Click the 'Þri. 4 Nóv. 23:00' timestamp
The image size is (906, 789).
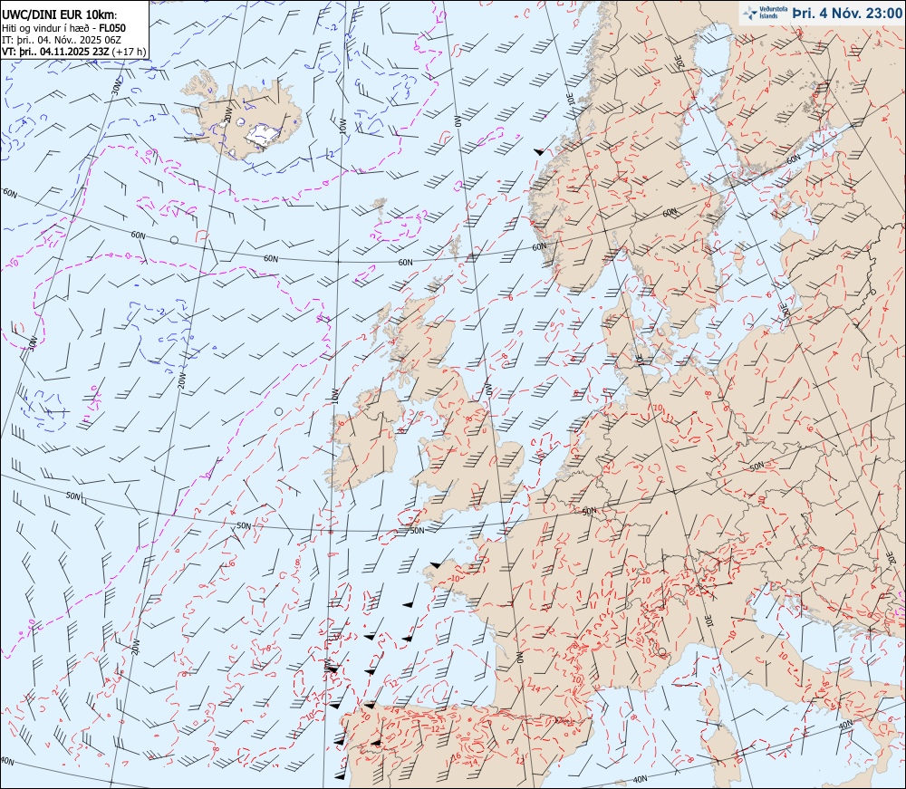(846, 13)
